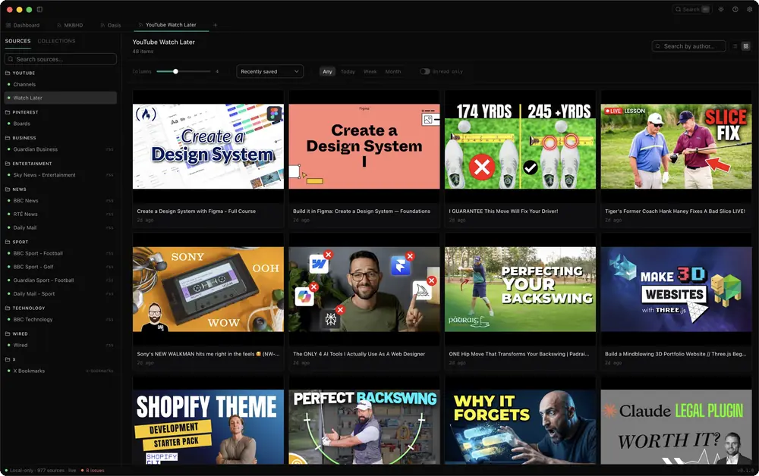Open the Collections sidebar tab
The image size is (759, 476).
coord(57,41)
